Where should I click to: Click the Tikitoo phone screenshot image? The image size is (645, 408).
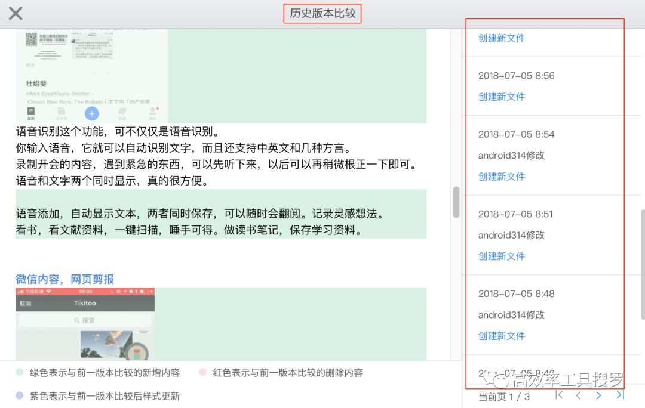85,324
